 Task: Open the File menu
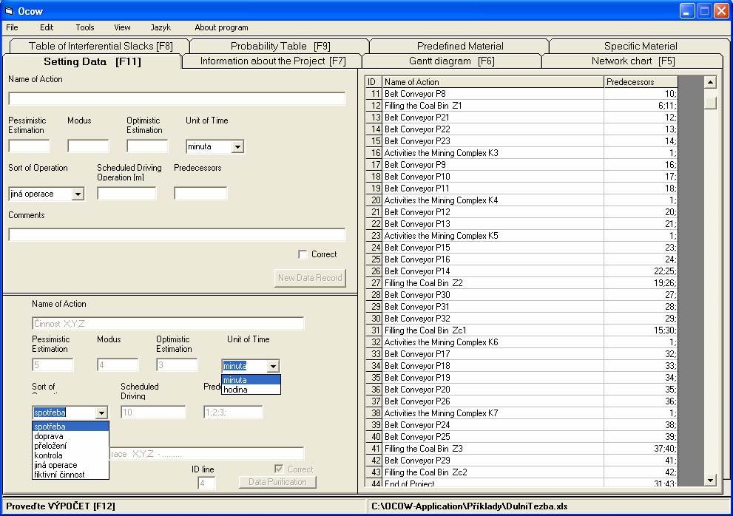pyautogui.click(x=12, y=27)
